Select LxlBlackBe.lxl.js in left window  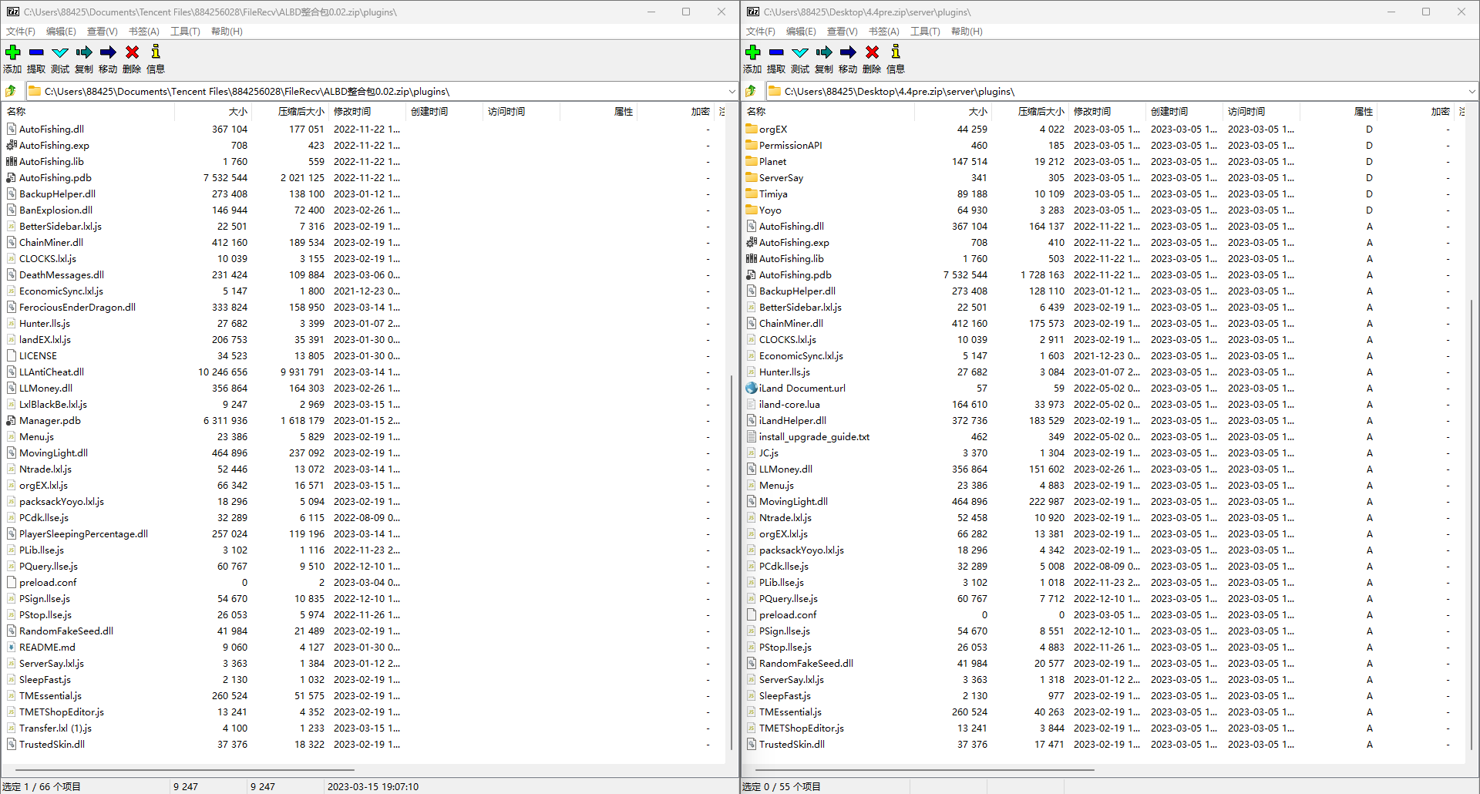(x=53, y=405)
